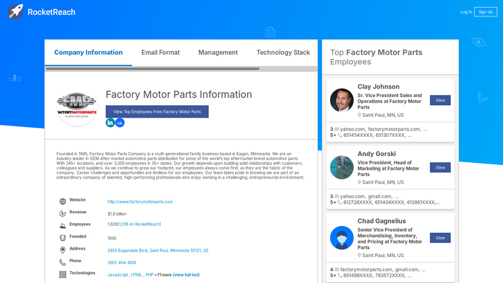Switch to the Company Information tab
503x283 pixels.
click(88, 53)
